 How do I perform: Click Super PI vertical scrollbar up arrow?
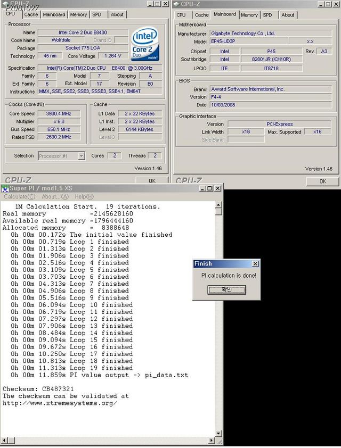(218, 205)
